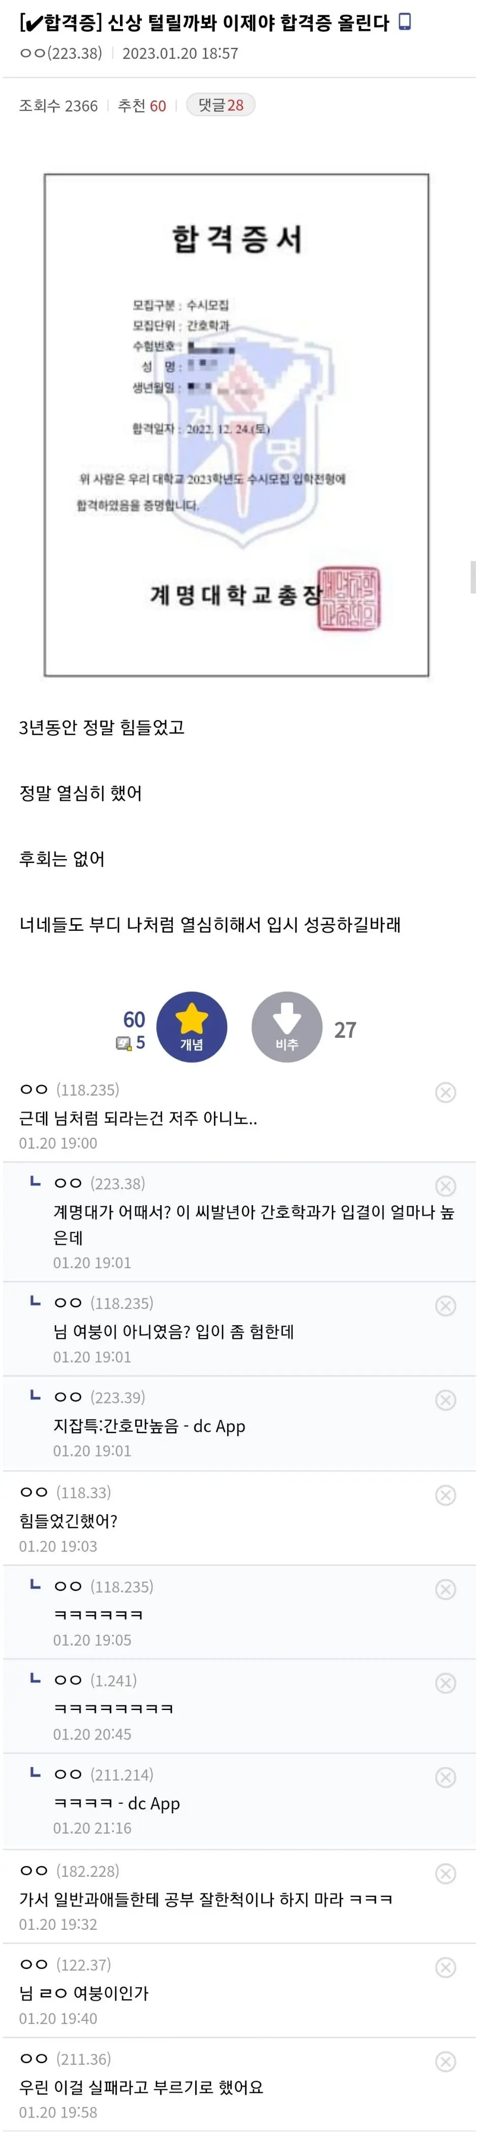Viewport: 481px width, 2137px height.
Task: Open the 합격증서 certificate image
Action: coord(236,425)
